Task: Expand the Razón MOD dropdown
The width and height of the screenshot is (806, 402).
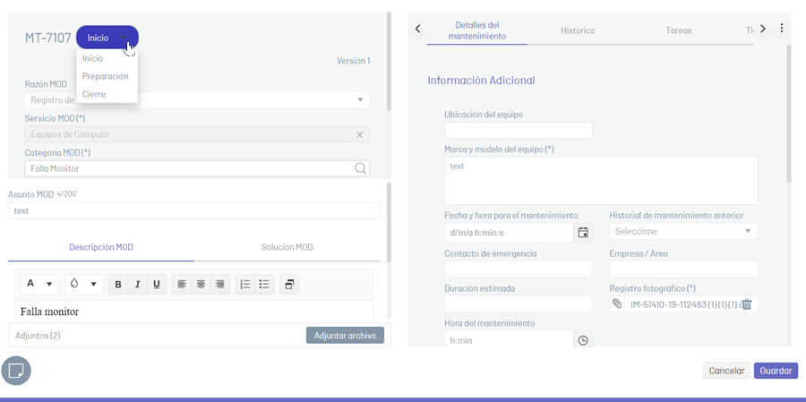Action: click(360, 99)
